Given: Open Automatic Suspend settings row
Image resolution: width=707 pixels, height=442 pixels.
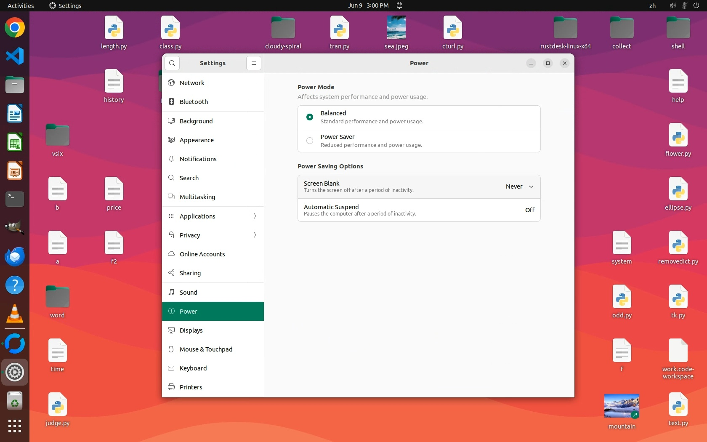Looking at the screenshot, I should [419, 210].
